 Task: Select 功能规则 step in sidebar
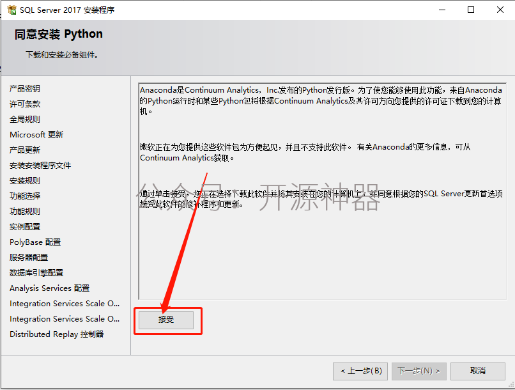pos(25,211)
